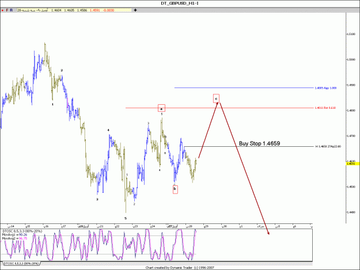Click the 1.4800 price axis label
Image resolution: width=360 pixels, height=270 pixels.
351,111
